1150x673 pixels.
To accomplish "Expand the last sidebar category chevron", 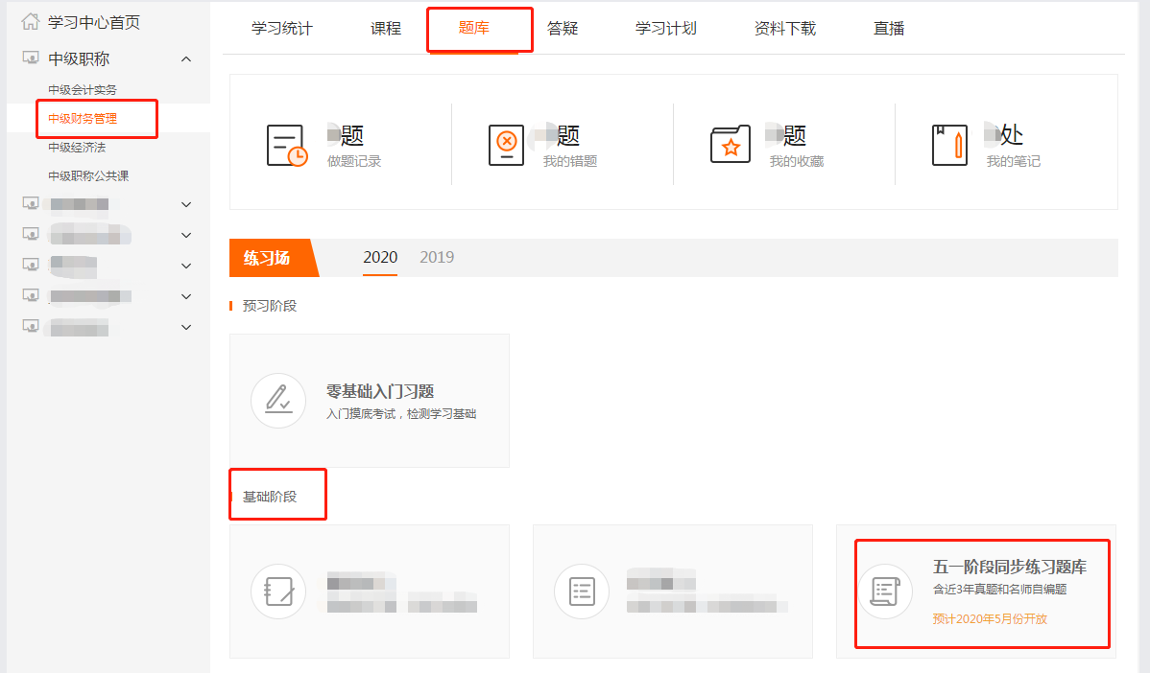I will pyautogui.click(x=185, y=327).
